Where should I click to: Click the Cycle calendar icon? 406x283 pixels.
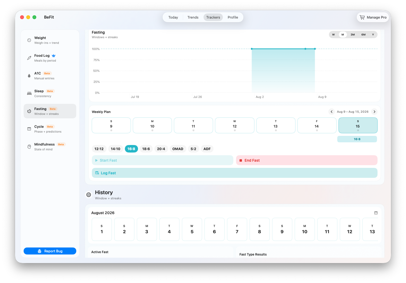pyautogui.click(x=29, y=129)
